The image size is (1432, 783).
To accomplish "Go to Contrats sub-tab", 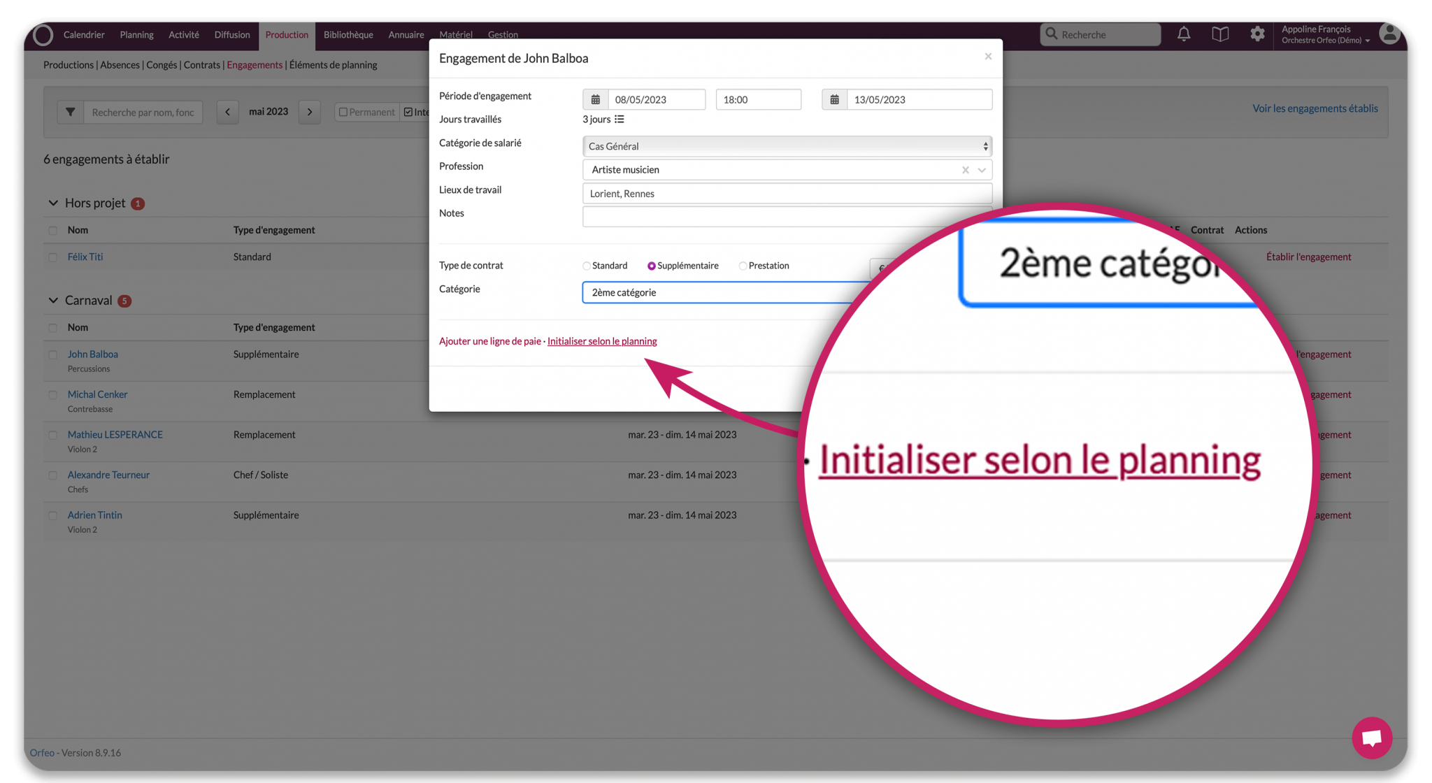I will click(x=202, y=65).
